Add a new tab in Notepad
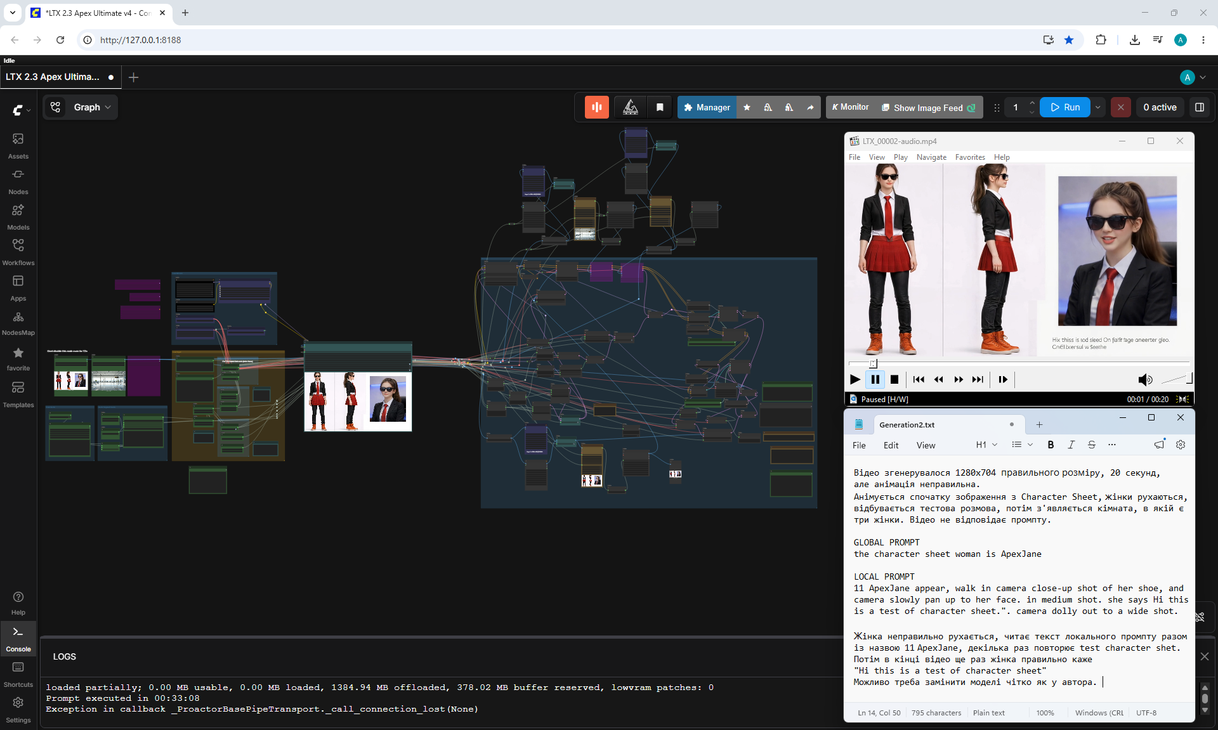The image size is (1218, 730). tap(1039, 425)
